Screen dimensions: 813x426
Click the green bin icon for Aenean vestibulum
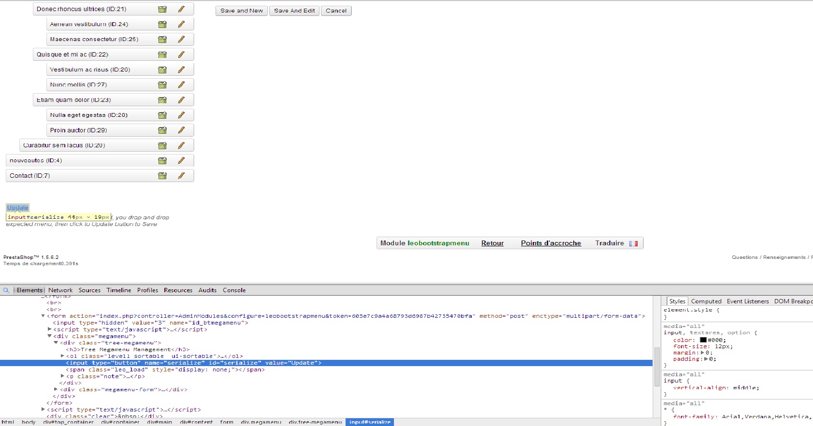pyautogui.click(x=162, y=24)
